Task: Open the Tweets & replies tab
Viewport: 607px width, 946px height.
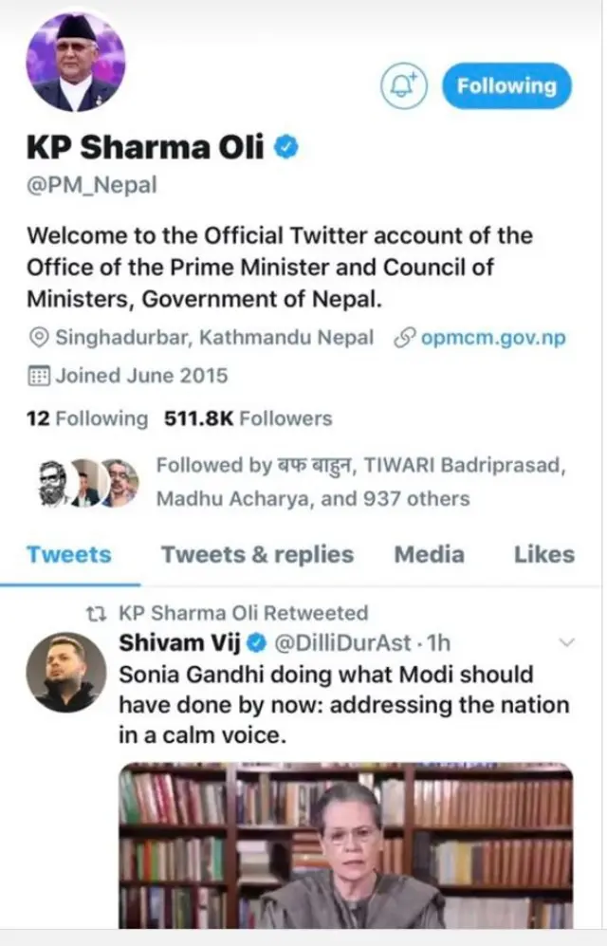Action: tap(256, 554)
